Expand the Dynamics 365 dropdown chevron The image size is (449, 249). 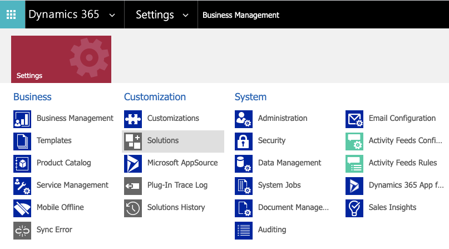[112, 15]
